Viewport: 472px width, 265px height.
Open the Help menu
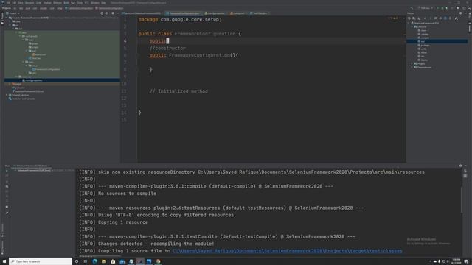[x=103, y=3]
